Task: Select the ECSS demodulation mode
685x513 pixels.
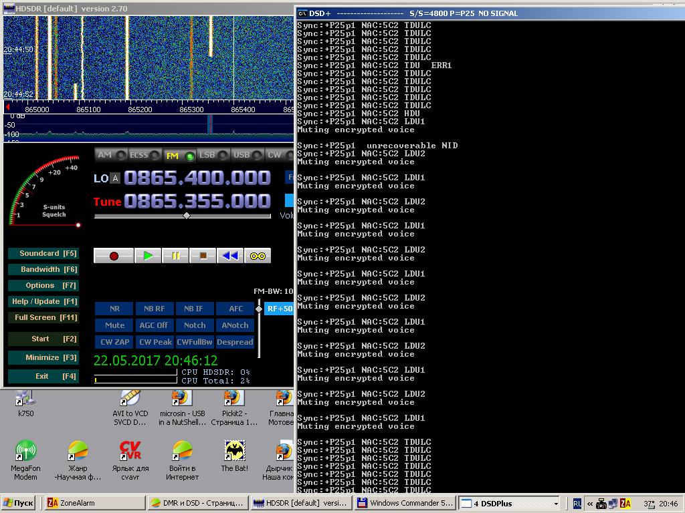Action: (x=144, y=155)
